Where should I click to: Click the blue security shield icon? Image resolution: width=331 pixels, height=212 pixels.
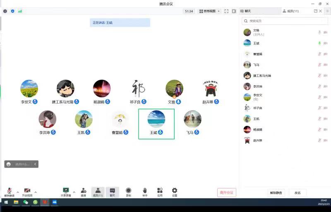coord(12,11)
